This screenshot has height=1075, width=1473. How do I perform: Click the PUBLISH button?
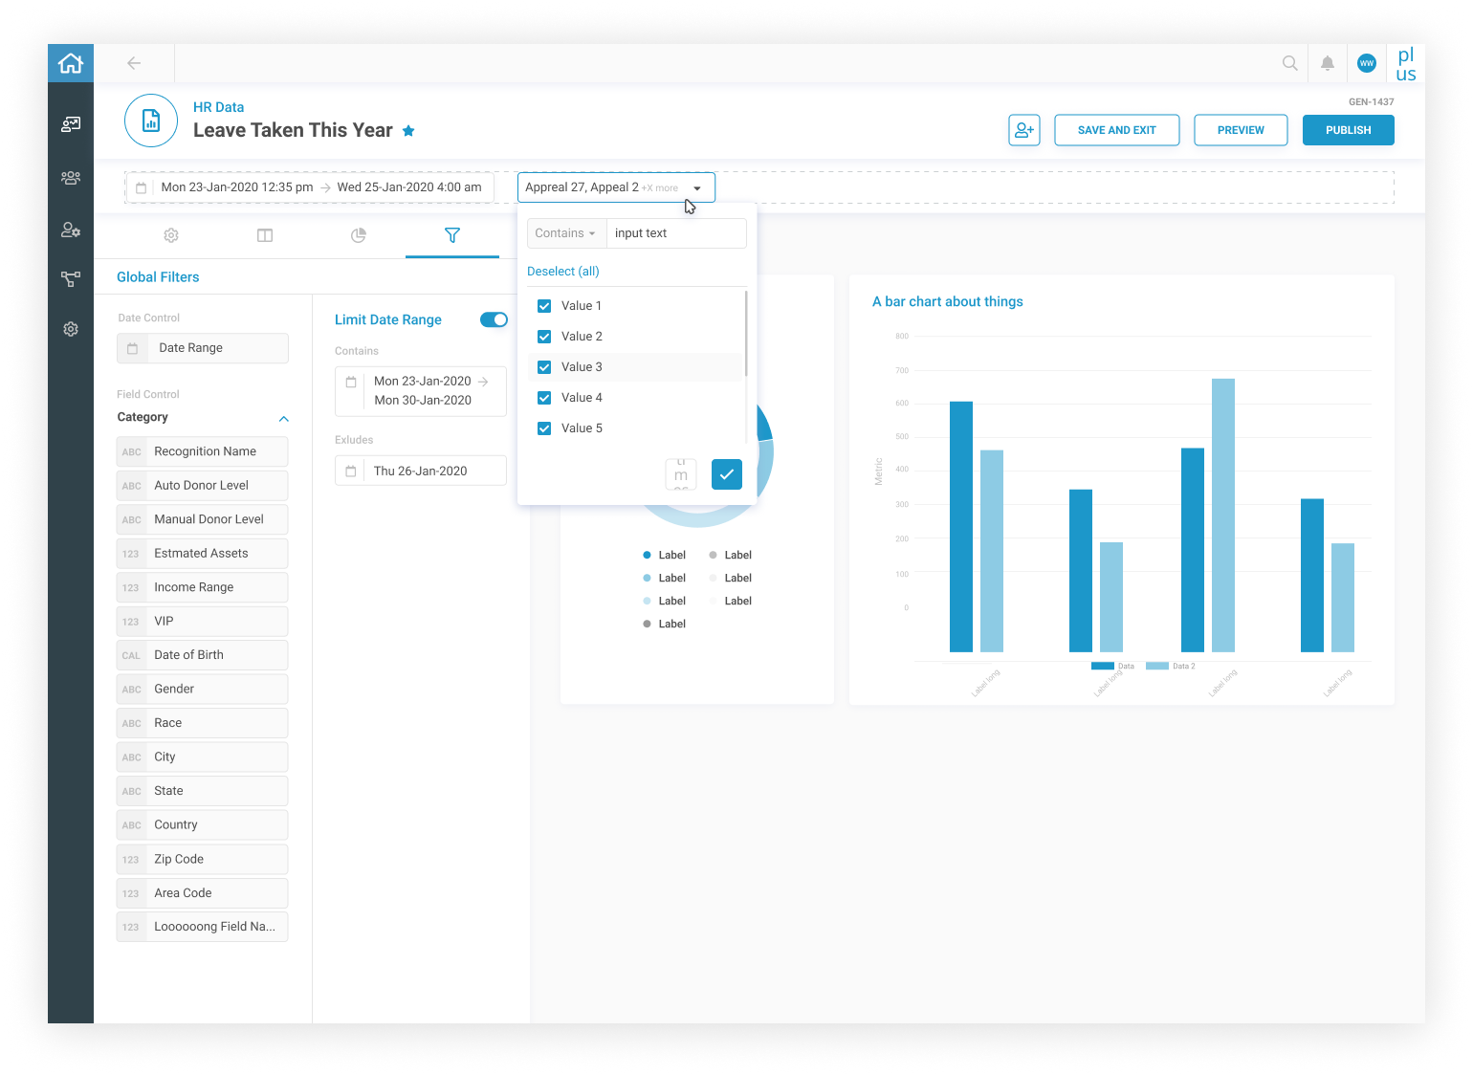click(1348, 130)
